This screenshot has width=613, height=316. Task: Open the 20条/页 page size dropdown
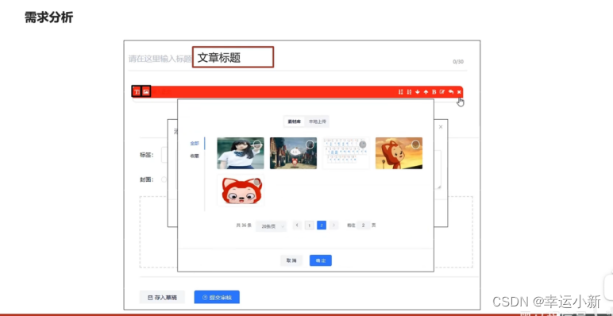click(272, 226)
